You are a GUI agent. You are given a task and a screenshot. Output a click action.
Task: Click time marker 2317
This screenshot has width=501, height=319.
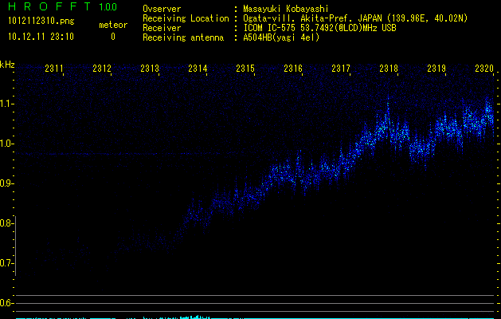341,68
